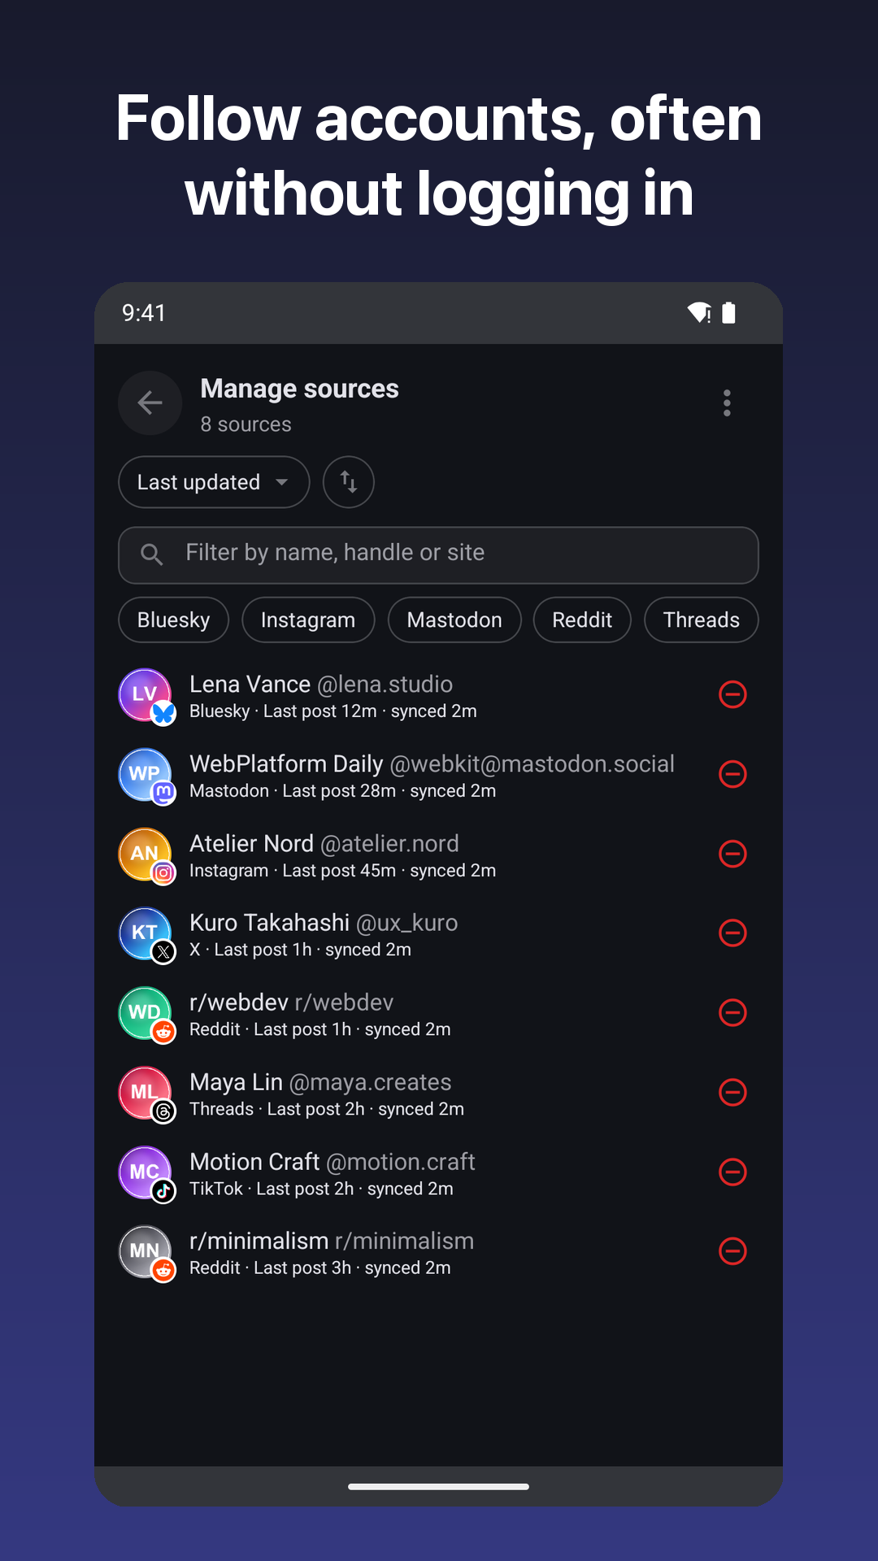Screen dimensions: 878x1561
Task: Filter sources by Mastodon chip
Action: pyautogui.click(x=454, y=620)
